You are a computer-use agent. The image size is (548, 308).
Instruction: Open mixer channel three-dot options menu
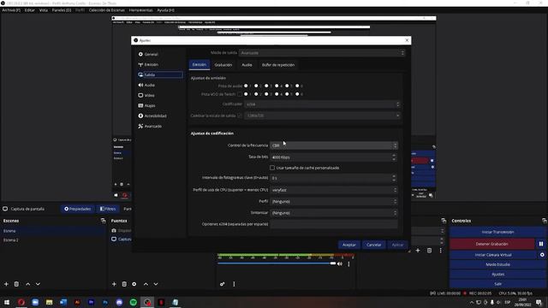pos(348,264)
